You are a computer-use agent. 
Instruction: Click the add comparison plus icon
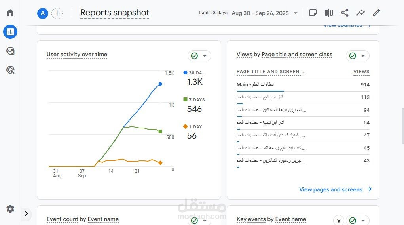(x=57, y=13)
